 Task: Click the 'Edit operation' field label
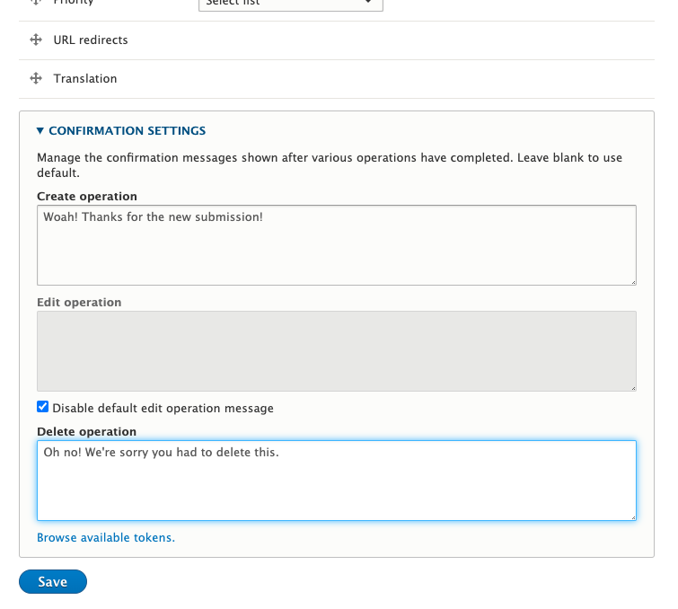[79, 303]
